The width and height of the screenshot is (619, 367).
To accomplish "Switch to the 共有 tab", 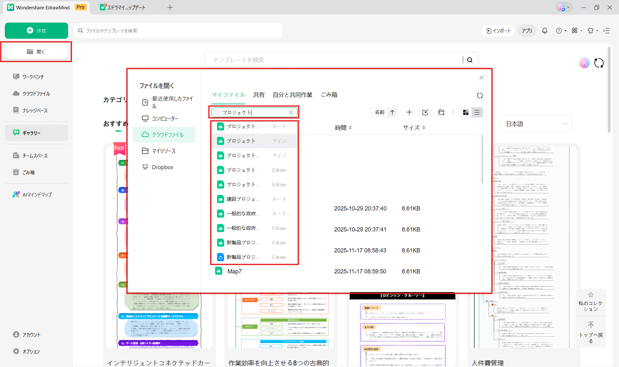I will click(259, 95).
